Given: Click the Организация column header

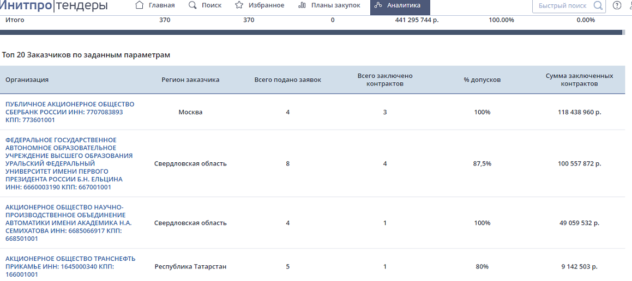Looking at the screenshot, I should tap(27, 80).
